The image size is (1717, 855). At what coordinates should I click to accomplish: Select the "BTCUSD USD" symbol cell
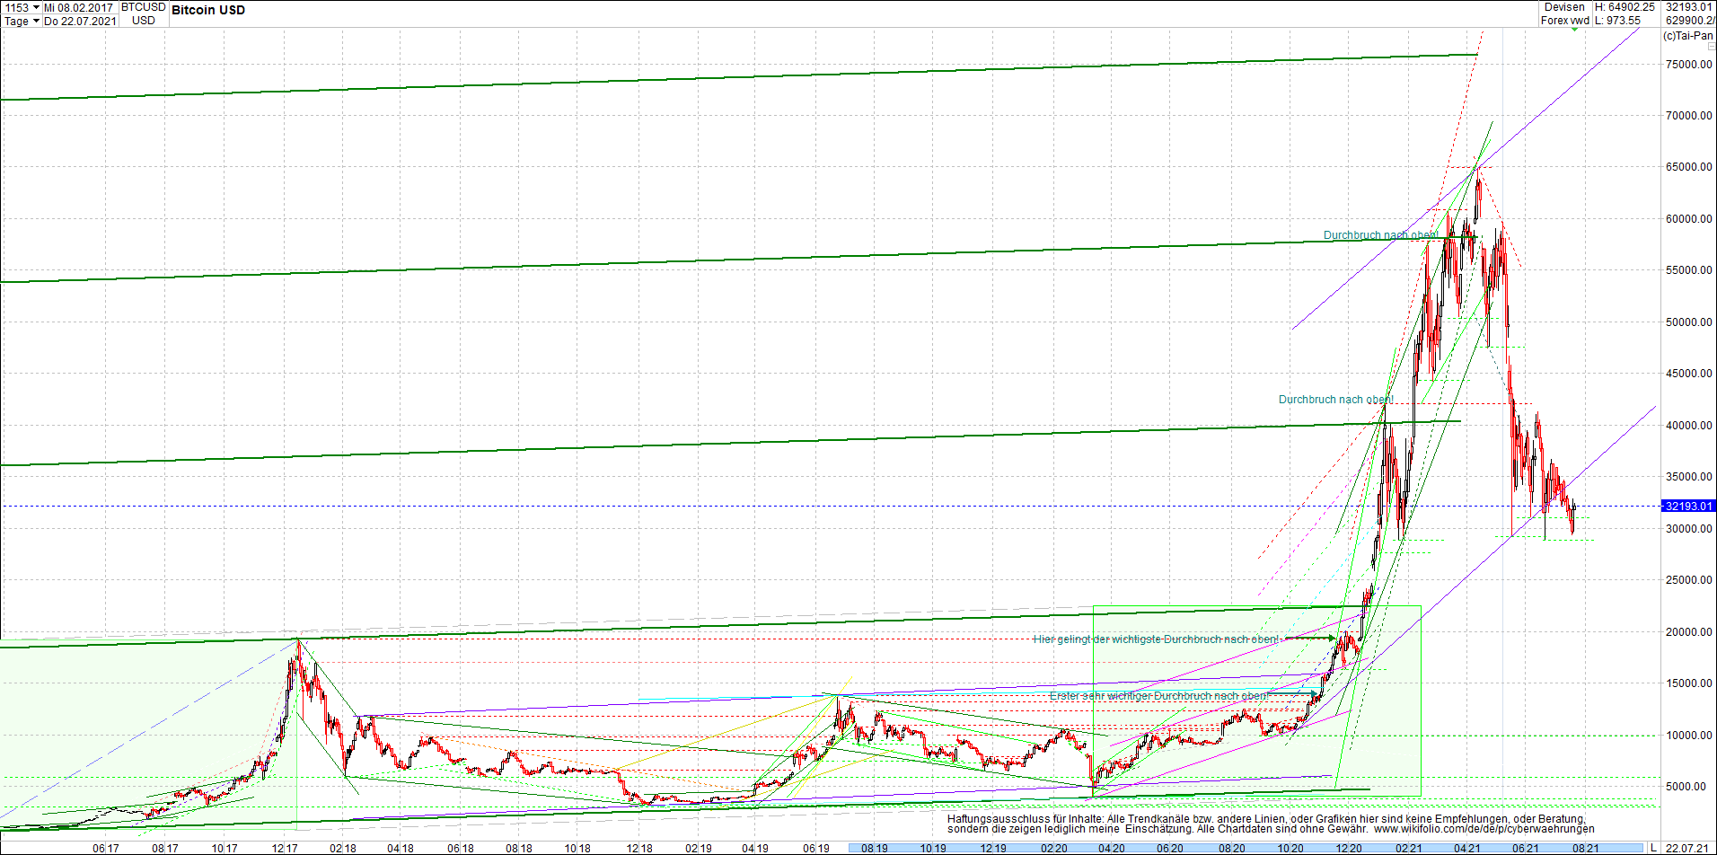point(142,13)
